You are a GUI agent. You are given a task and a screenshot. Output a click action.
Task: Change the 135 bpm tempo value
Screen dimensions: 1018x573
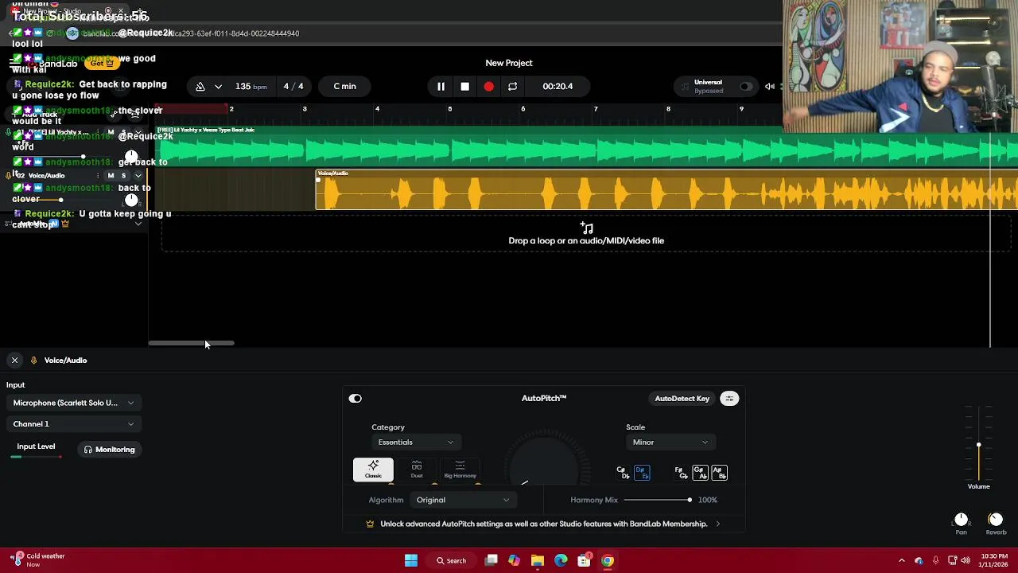click(251, 86)
